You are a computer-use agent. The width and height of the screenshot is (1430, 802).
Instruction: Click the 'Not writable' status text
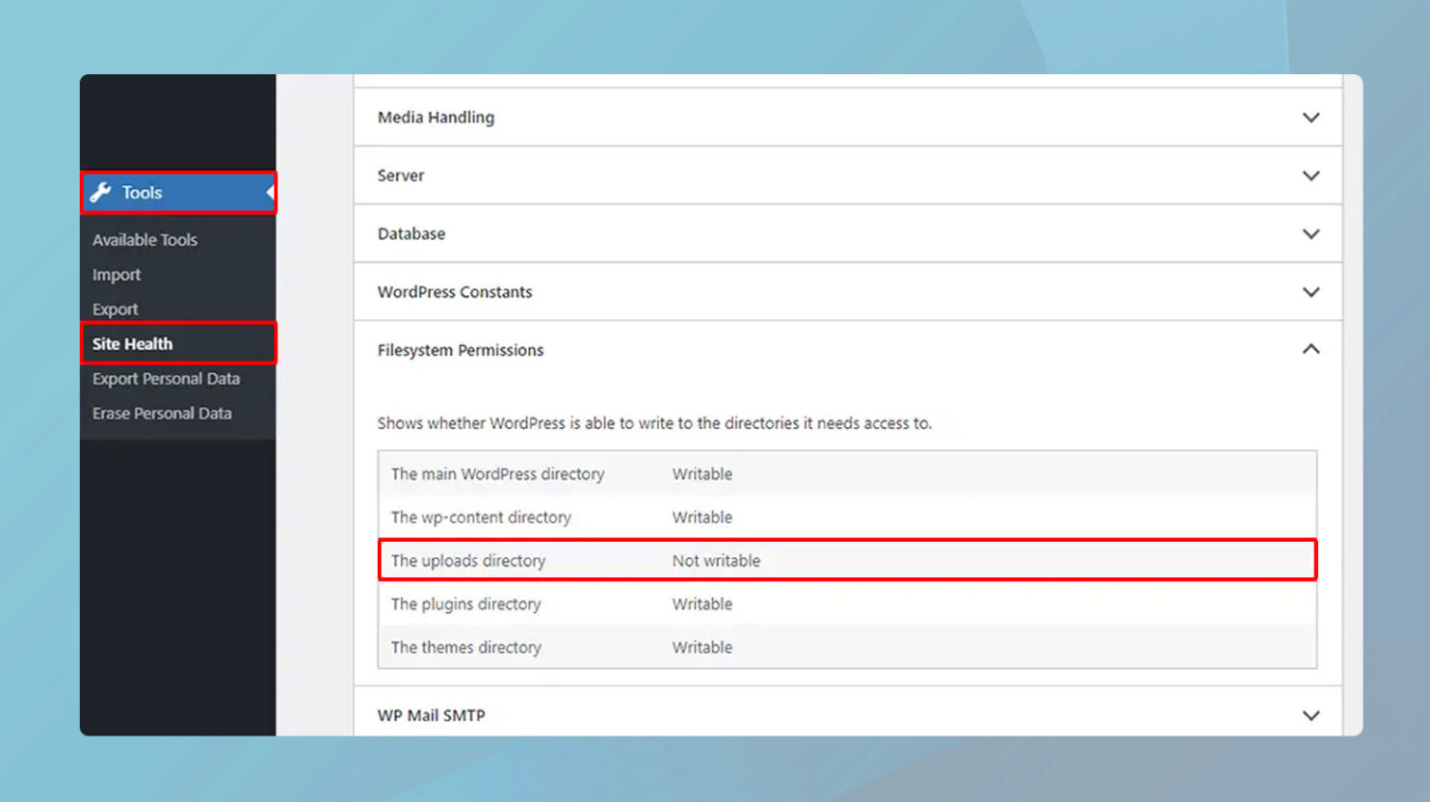[716, 560]
